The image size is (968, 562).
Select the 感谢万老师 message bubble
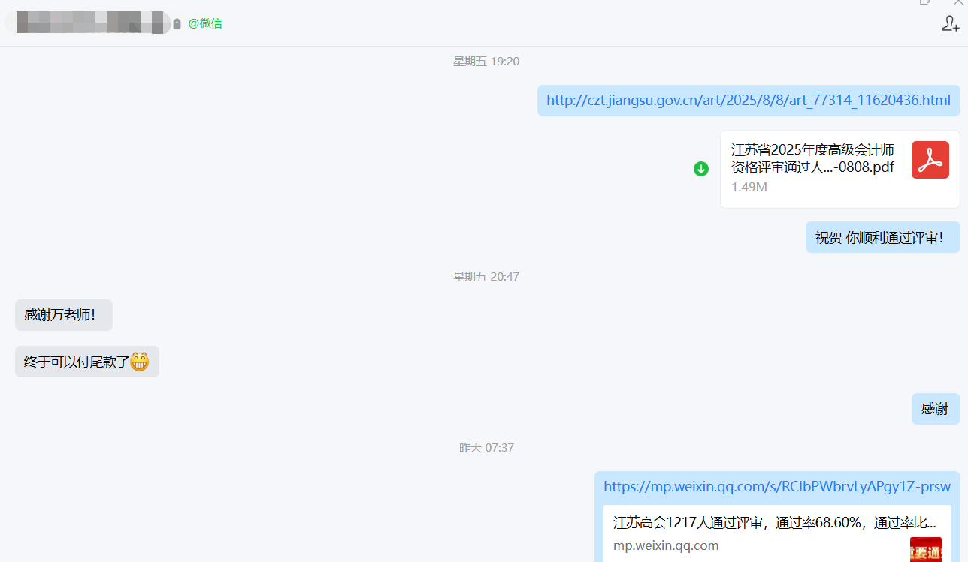[x=64, y=315]
